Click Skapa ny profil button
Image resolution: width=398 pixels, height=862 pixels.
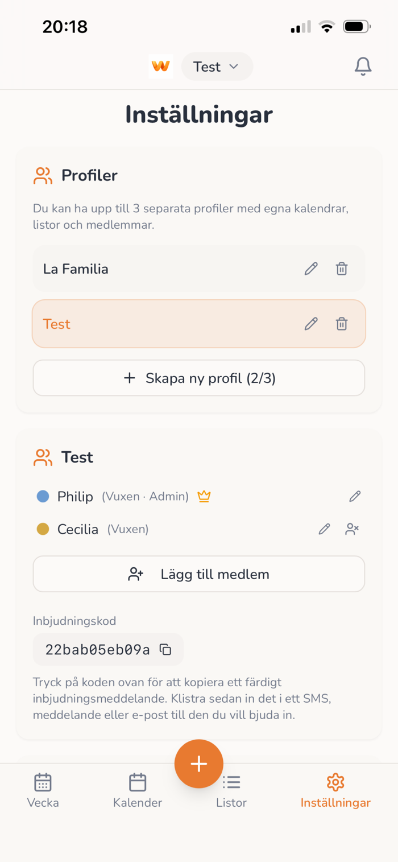click(x=199, y=378)
